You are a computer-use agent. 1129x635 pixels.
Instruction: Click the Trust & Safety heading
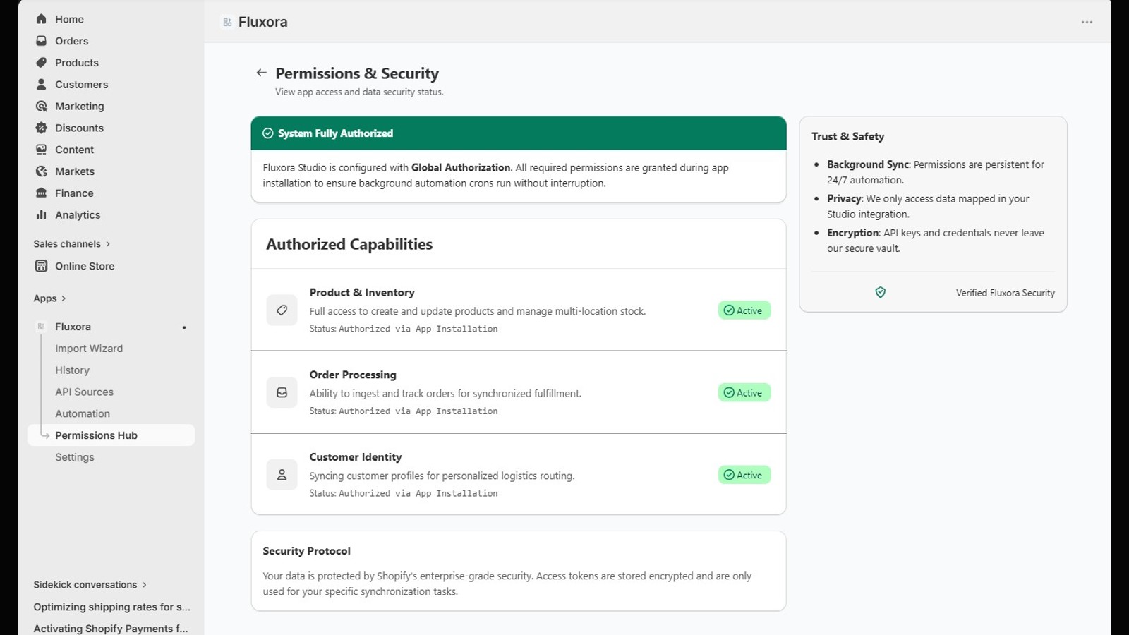click(847, 136)
